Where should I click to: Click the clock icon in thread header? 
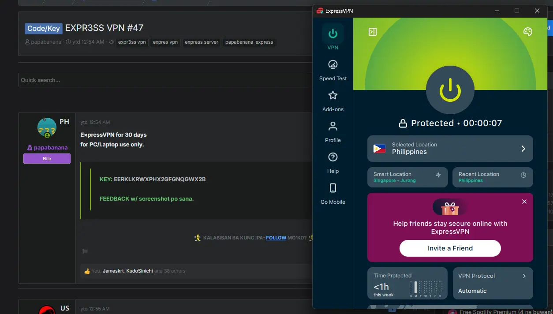pyautogui.click(x=69, y=42)
